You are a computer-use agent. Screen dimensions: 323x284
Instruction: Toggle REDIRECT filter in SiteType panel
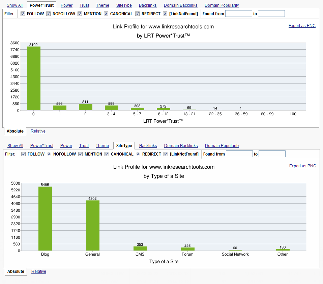pos(138,154)
